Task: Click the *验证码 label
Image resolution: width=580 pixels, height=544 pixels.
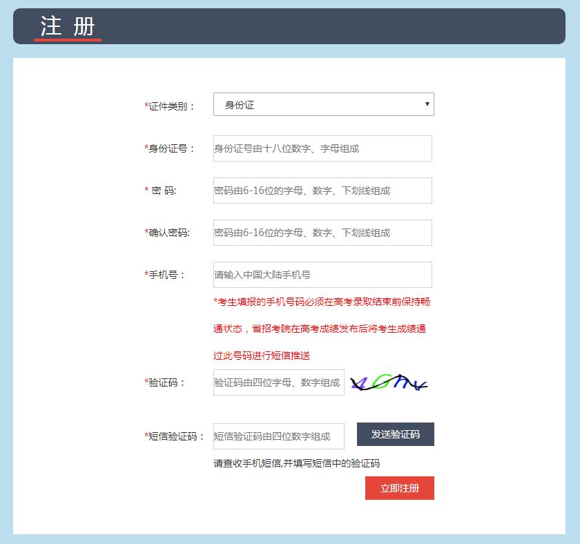Action: click(164, 382)
